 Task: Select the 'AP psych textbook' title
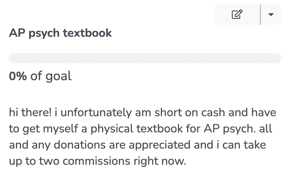pyautogui.click(x=60, y=33)
